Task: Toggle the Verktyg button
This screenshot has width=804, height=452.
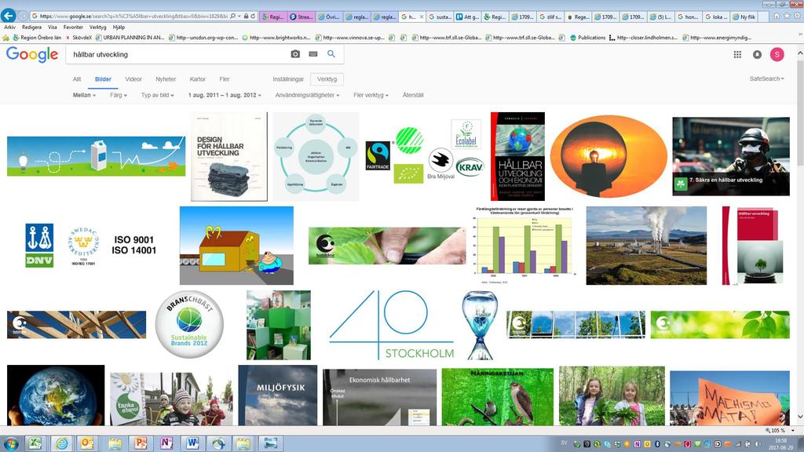Action: click(327, 79)
